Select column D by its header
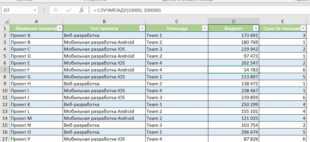310x142 pixels. point(233,21)
